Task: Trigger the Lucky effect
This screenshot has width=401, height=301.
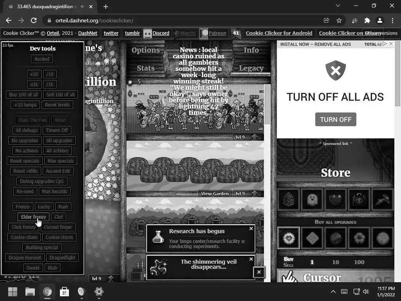Action: pos(44,207)
